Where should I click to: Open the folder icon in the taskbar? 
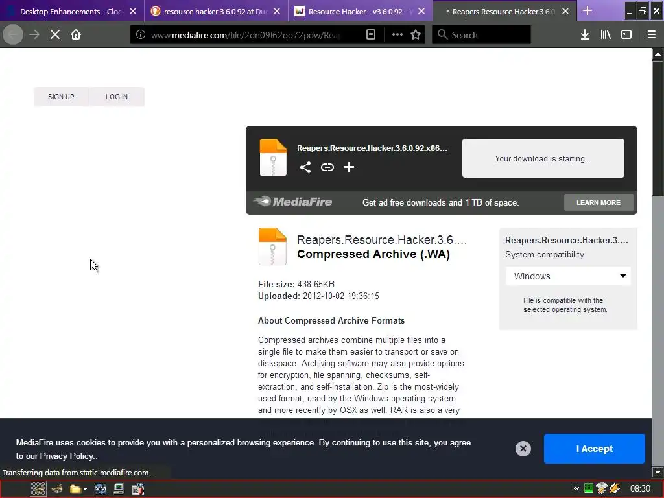click(x=75, y=489)
